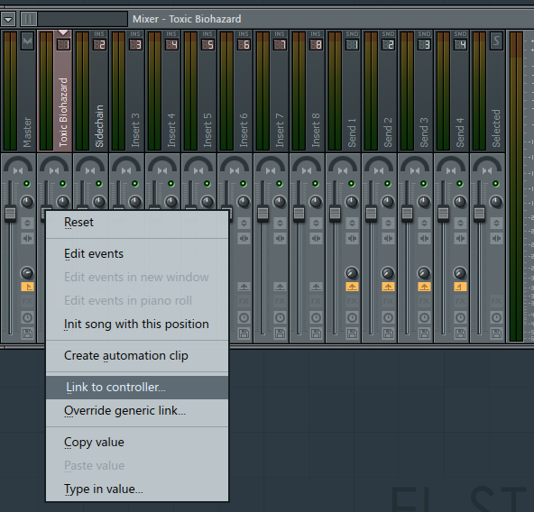The height and width of the screenshot is (512, 534).
Task: Enable the Insert 6 send switch arrow
Action: [x=244, y=287]
